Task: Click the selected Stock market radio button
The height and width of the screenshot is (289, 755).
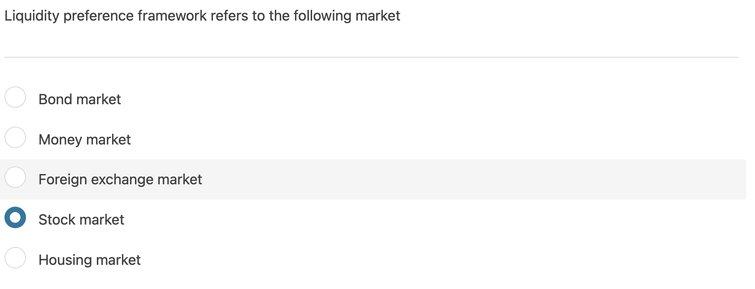Action: [15, 218]
